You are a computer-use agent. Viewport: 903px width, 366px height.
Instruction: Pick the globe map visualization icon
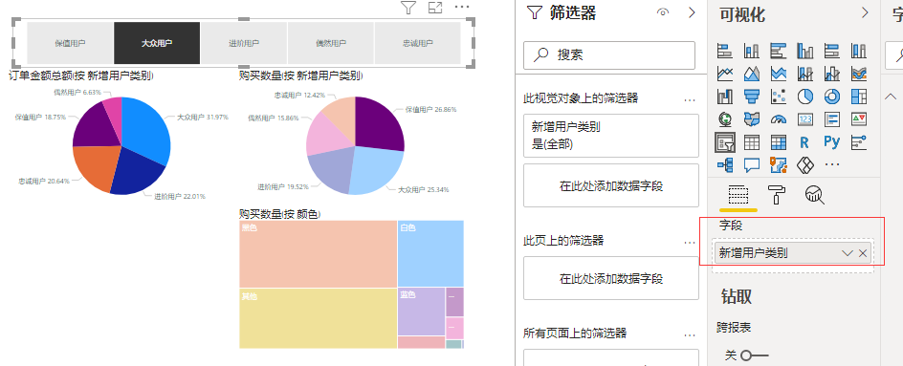pyautogui.click(x=725, y=119)
